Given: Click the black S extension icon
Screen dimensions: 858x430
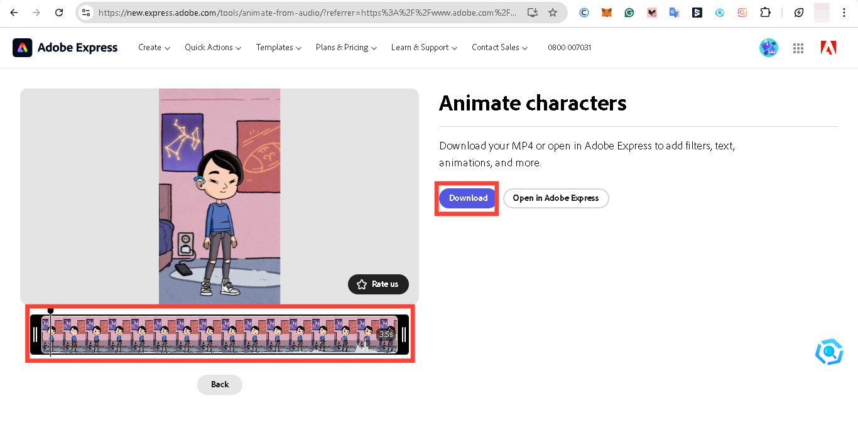Looking at the screenshot, I should point(697,13).
